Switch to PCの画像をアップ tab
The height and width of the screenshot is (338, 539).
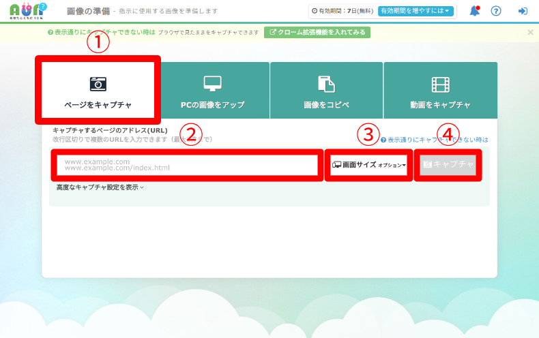[212, 90]
